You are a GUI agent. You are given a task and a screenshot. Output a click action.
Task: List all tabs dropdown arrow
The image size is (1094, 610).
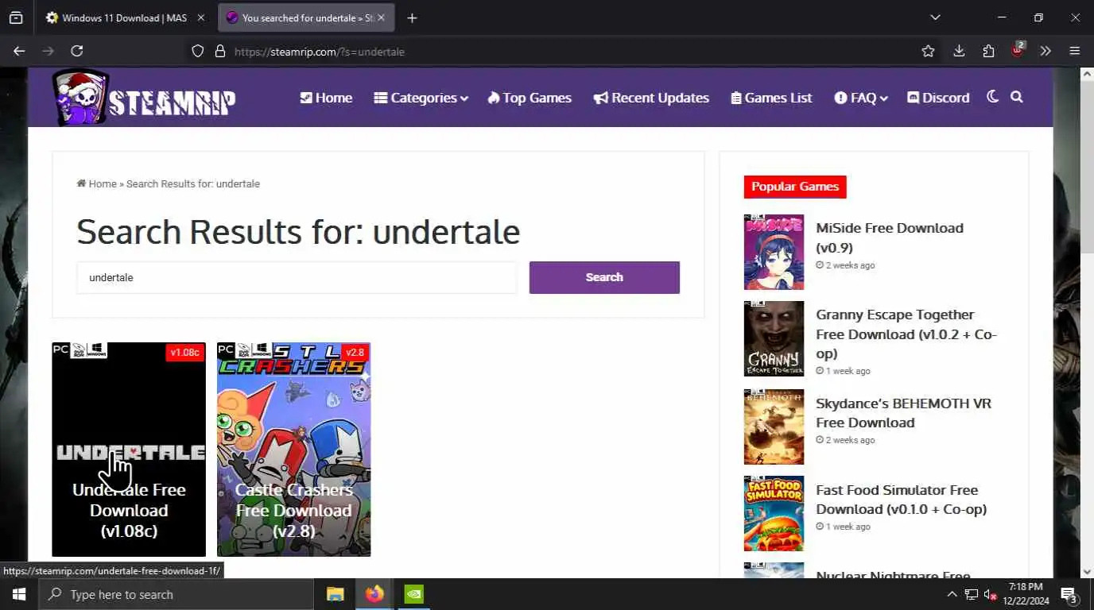coord(935,17)
